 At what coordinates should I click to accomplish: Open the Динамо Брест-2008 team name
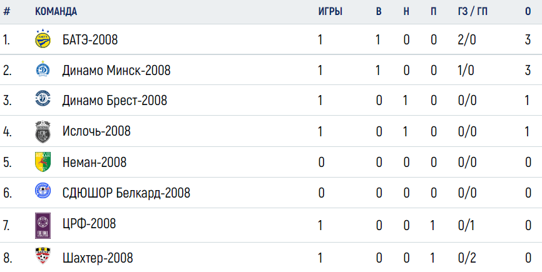[115, 101]
